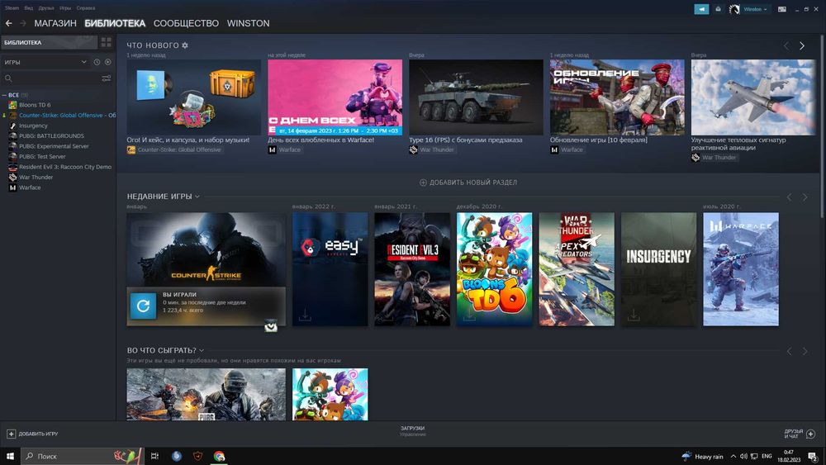Image resolution: width=826 pixels, height=465 pixels.
Task: Open advanced filter settings icon
Action: [107, 78]
